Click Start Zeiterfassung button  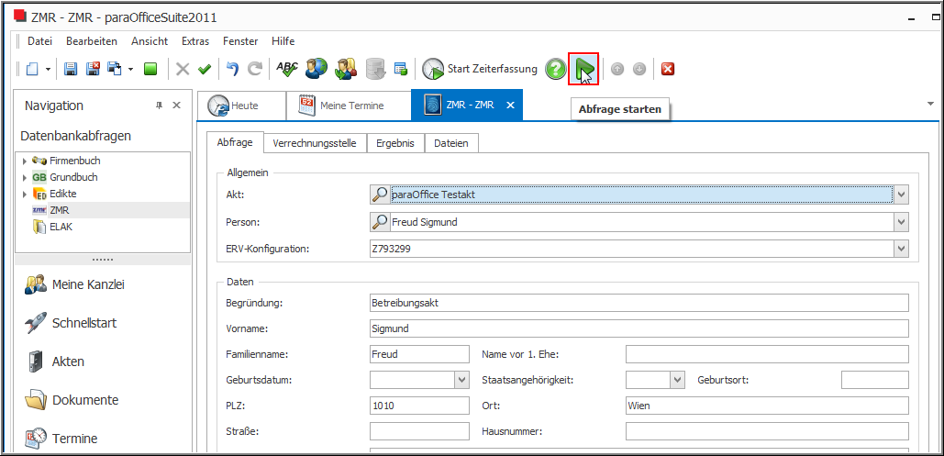[x=480, y=69]
